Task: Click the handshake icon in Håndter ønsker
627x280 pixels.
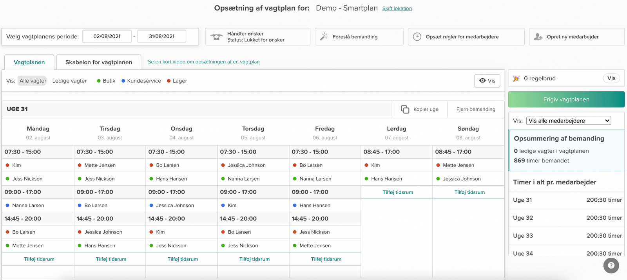Action: [216, 37]
